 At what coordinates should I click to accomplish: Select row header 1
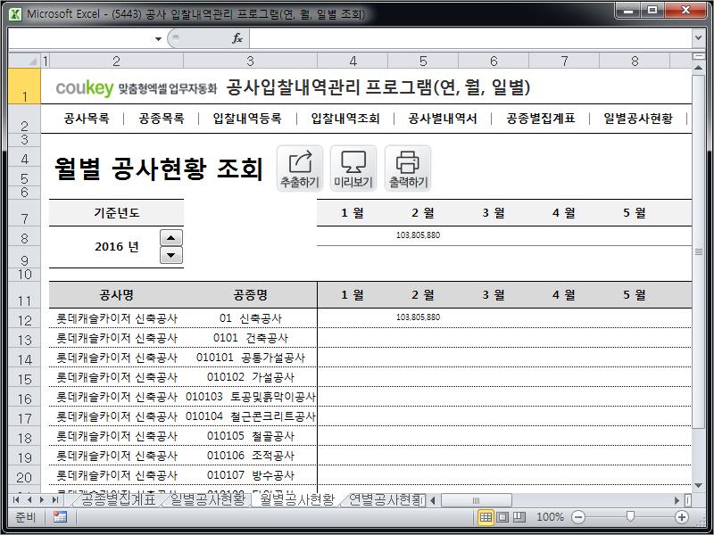(24, 86)
